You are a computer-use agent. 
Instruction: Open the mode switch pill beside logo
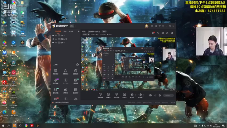click(x=72, y=26)
